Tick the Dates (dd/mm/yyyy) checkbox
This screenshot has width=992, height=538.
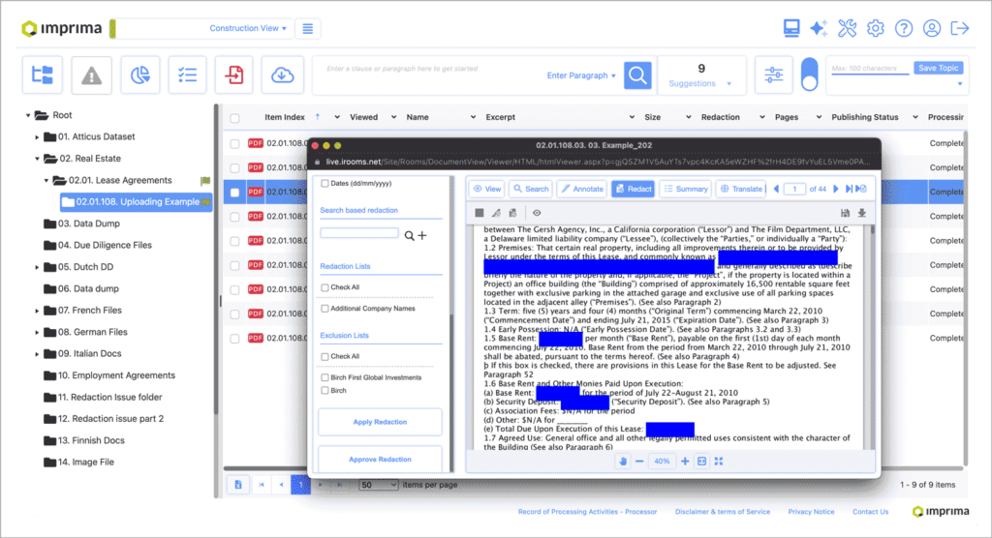(x=325, y=183)
